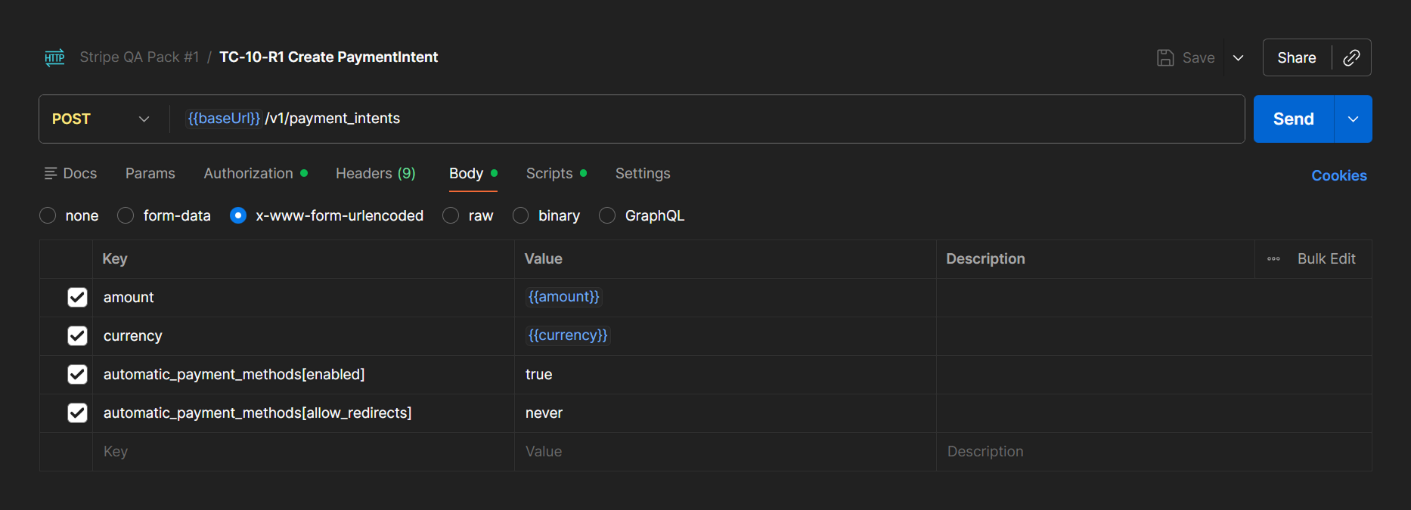Click the {{amount}} value cell

pos(725,298)
